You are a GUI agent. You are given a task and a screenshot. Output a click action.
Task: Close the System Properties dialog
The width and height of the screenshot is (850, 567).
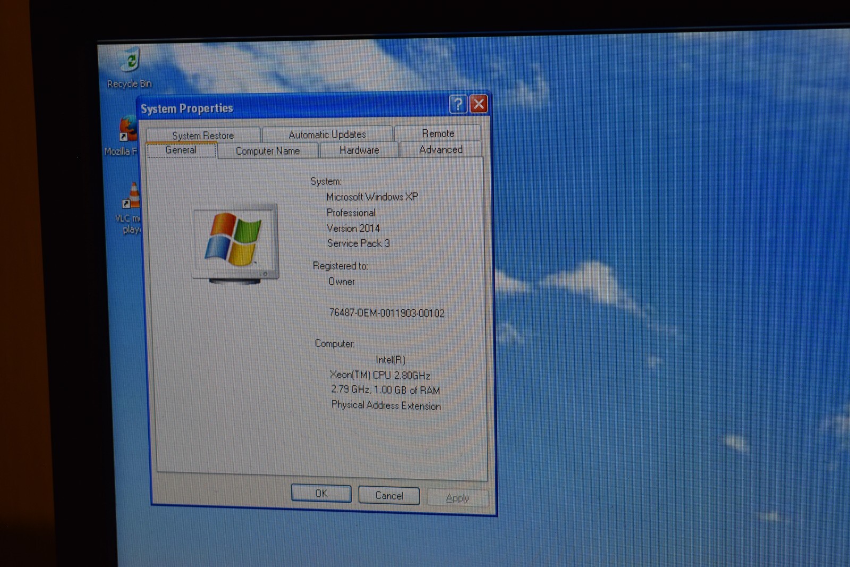point(479,104)
